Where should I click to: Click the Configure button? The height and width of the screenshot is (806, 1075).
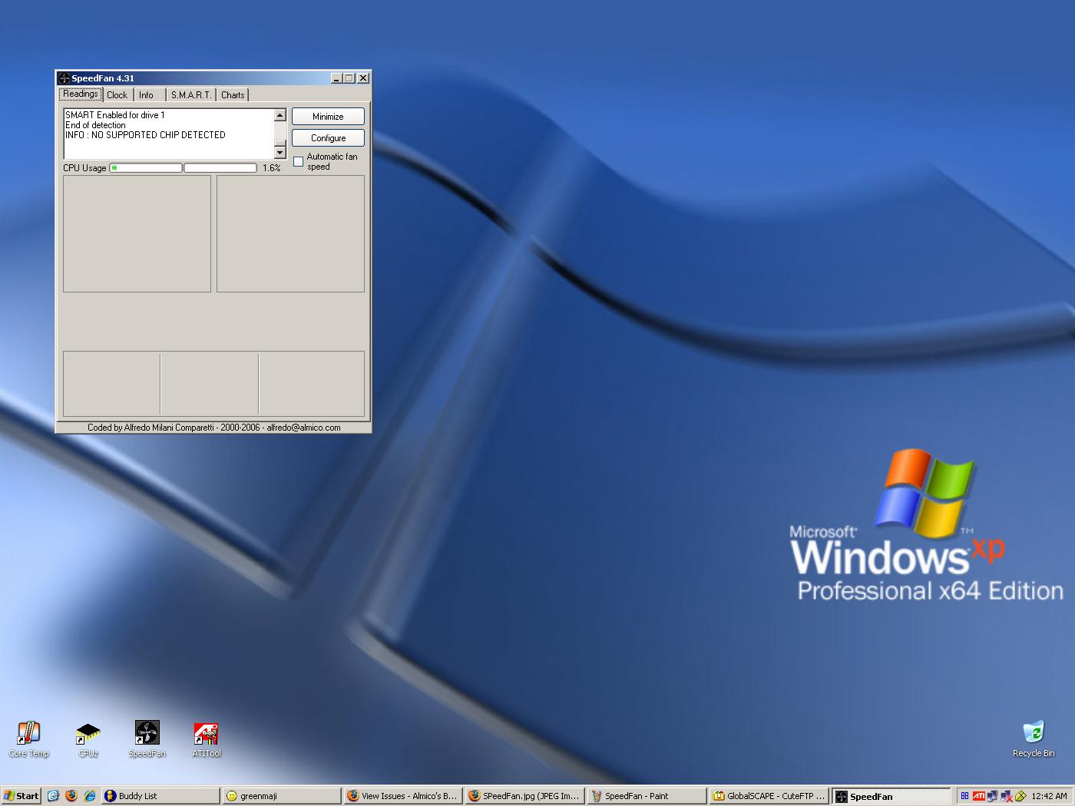328,138
